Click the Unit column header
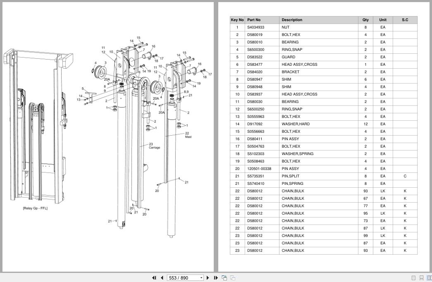The height and width of the screenshot is (282, 432). point(383,20)
